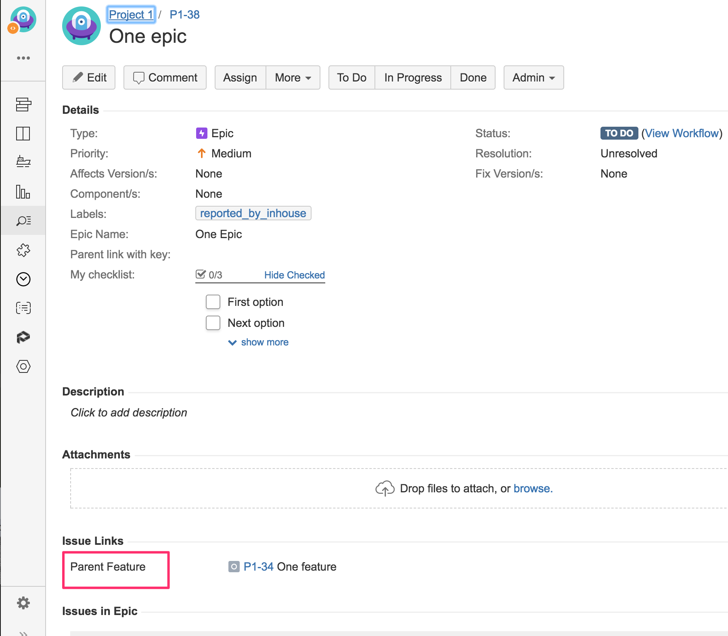Open the Board view sidebar icon
Image resolution: width=728 pixels, height=636 pixels.
[23, 134]
